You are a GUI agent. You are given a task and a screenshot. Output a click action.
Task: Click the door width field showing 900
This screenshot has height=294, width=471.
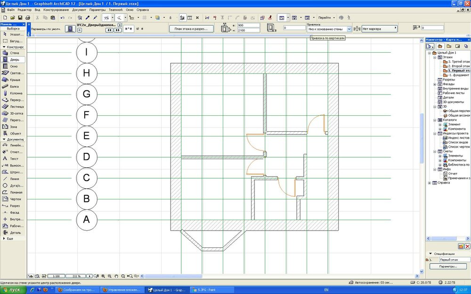coord(248,25)
